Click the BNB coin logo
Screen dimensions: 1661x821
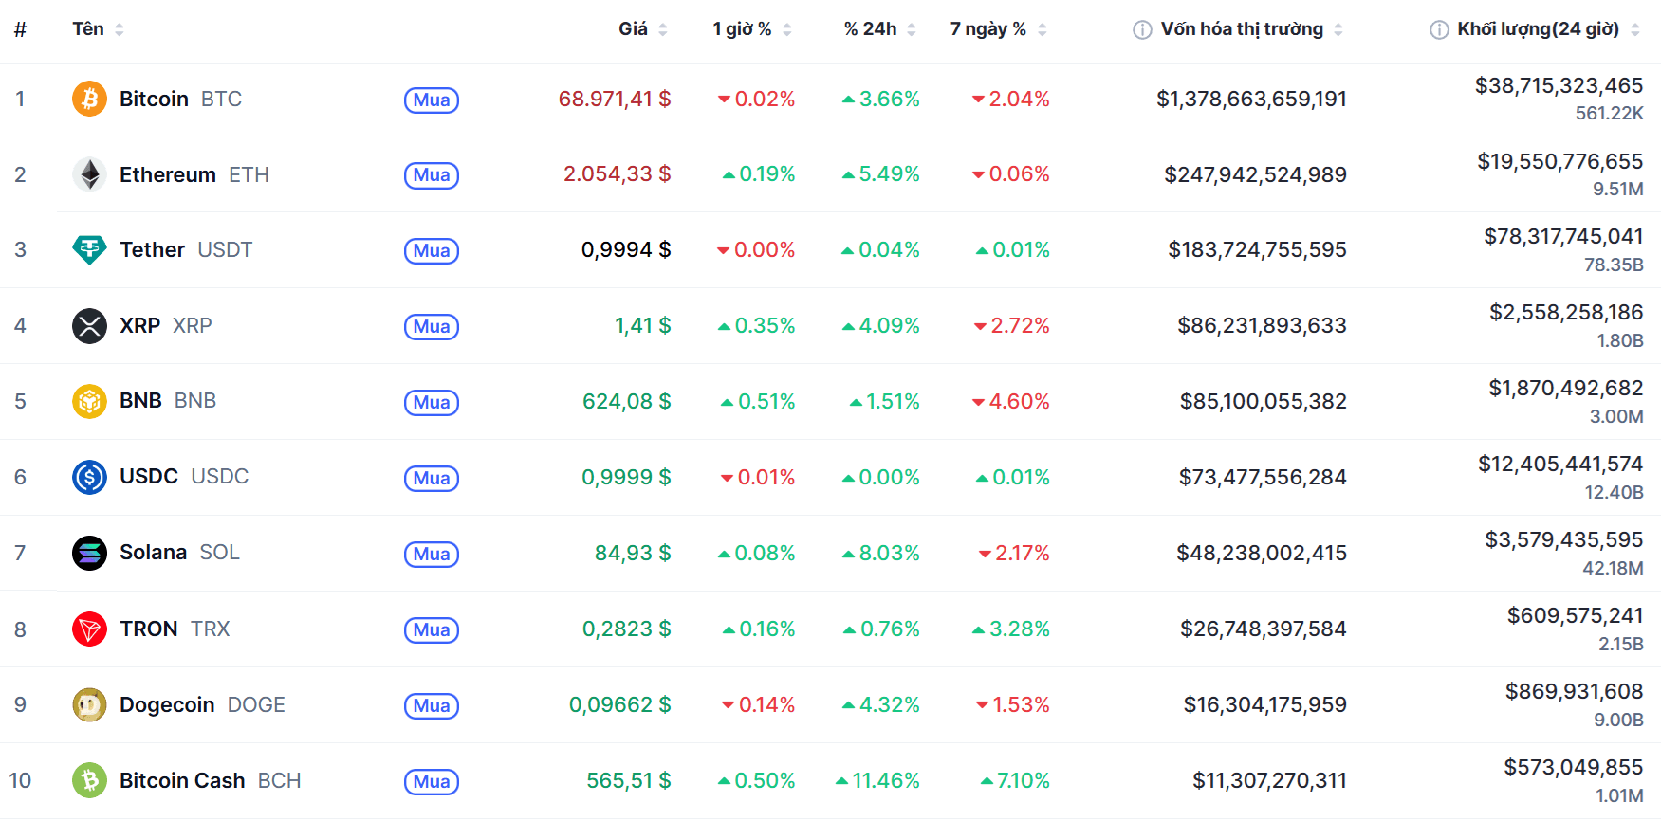89,401
